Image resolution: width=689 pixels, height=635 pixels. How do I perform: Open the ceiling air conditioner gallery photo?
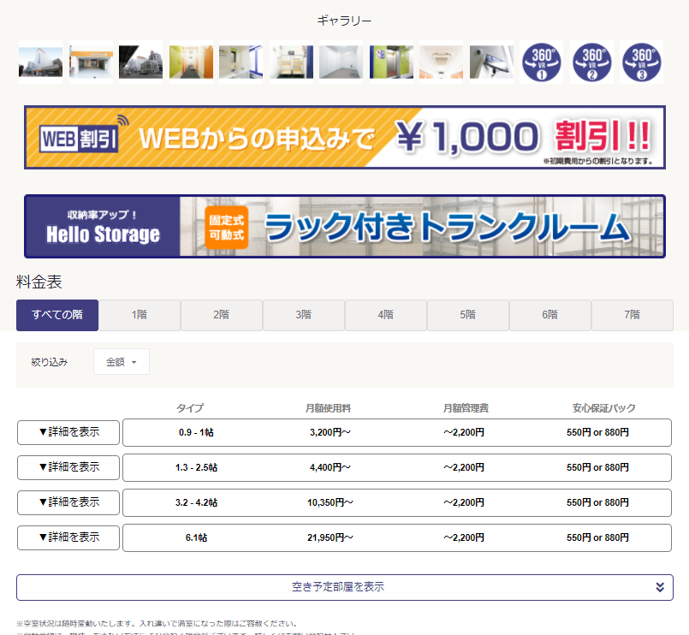coord(441,62)
